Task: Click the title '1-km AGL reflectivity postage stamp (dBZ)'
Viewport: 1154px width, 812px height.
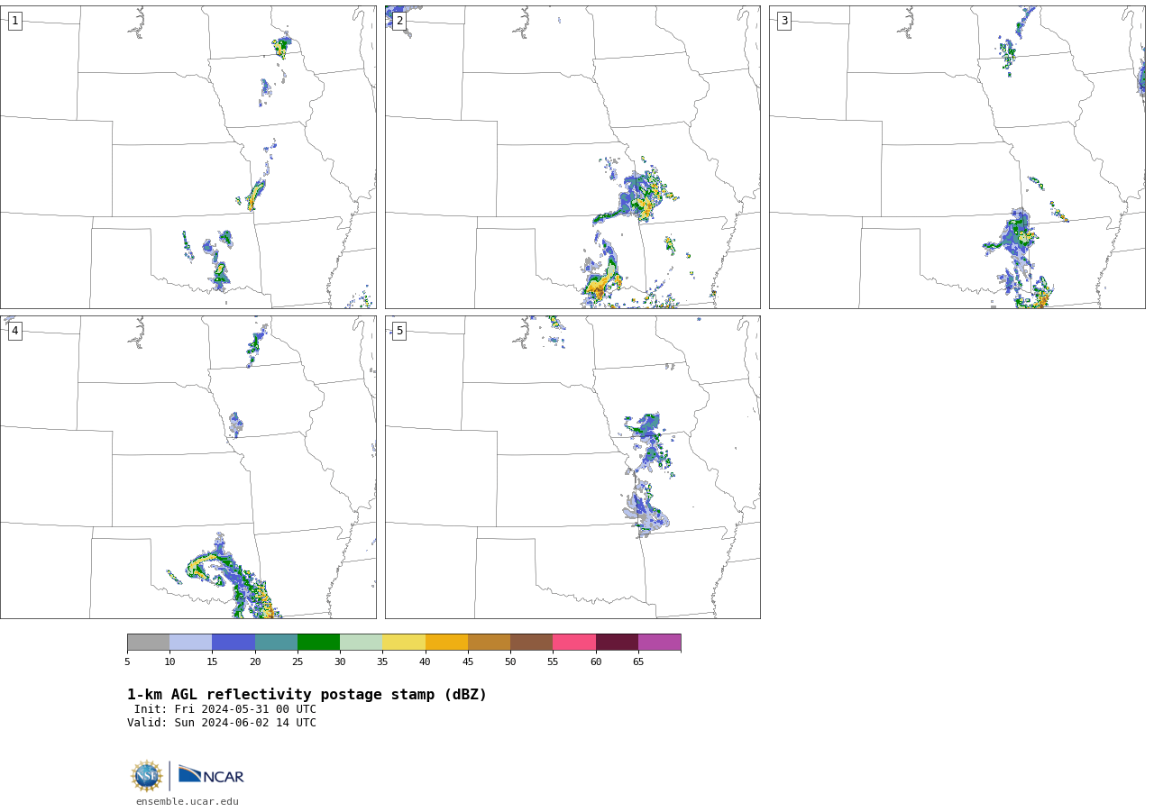Action: tap(307, 695)
